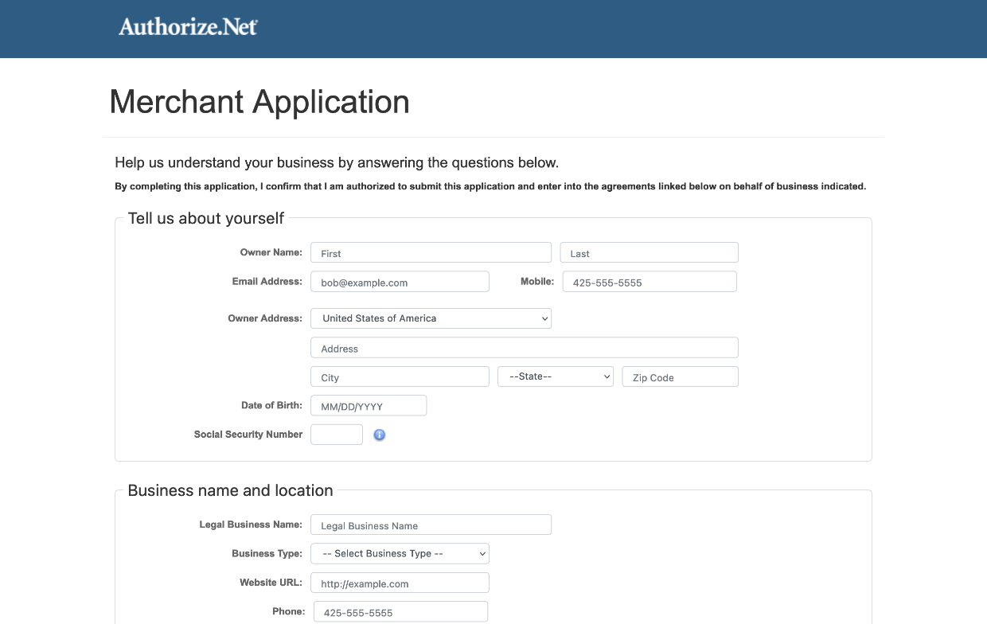Click the Authorize.Net logo

[x=186, y=27]
